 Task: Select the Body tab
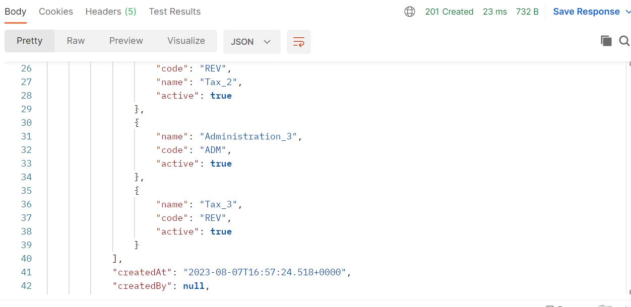click(15, 11)
